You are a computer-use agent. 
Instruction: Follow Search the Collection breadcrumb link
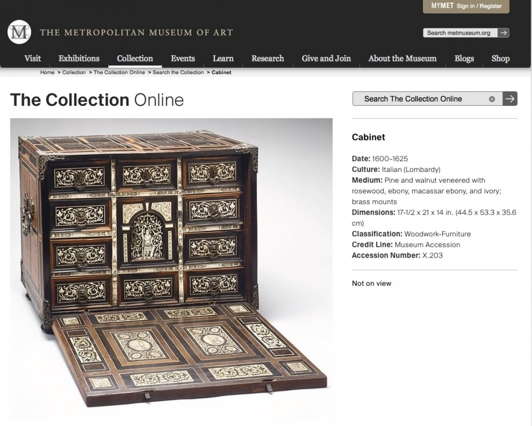(x=178, y=72)
